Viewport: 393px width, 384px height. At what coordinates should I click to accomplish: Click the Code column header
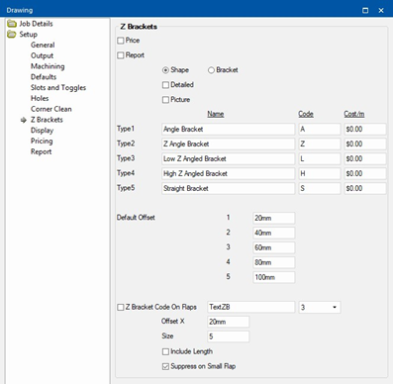306,114
